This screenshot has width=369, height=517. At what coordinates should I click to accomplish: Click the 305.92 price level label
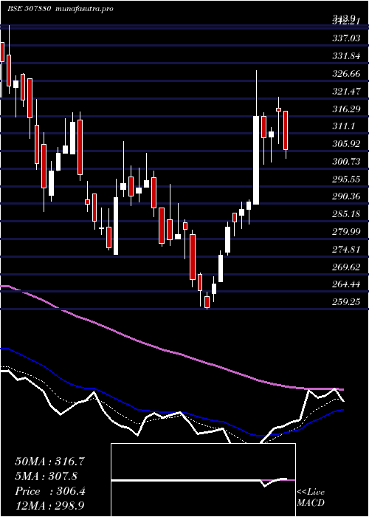(x=345, y=144)
